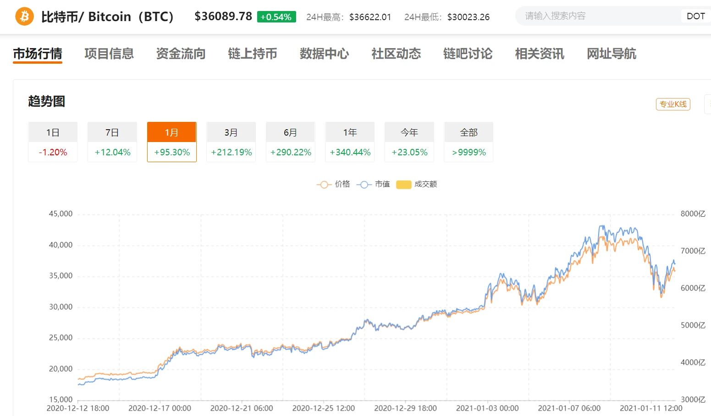Viewport: 711px width, 416px height.
Task: Toggle the 成交额 volume legend swatch
Action: tap(403, 185)
